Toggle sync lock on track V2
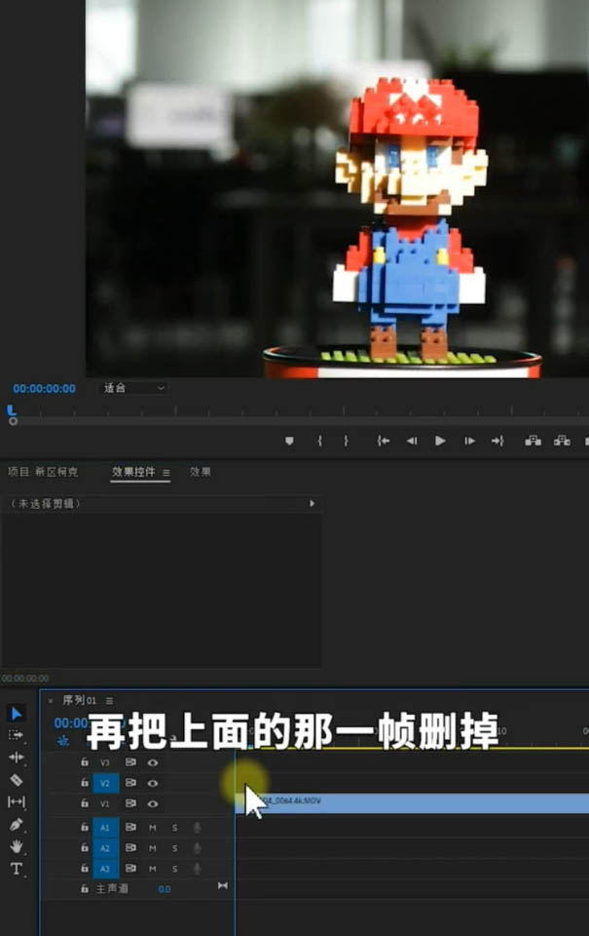Image resolution: width=589 pixels, height=936 pixels. point(130,783)
